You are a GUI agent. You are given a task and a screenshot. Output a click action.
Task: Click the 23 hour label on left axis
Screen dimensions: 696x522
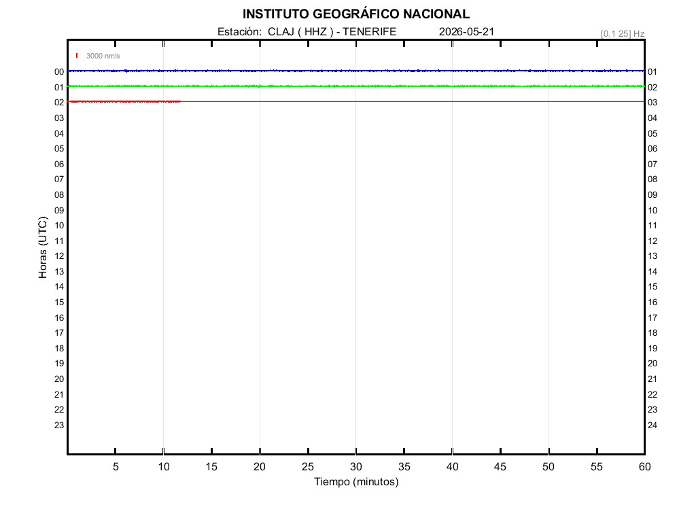point(59,425)
